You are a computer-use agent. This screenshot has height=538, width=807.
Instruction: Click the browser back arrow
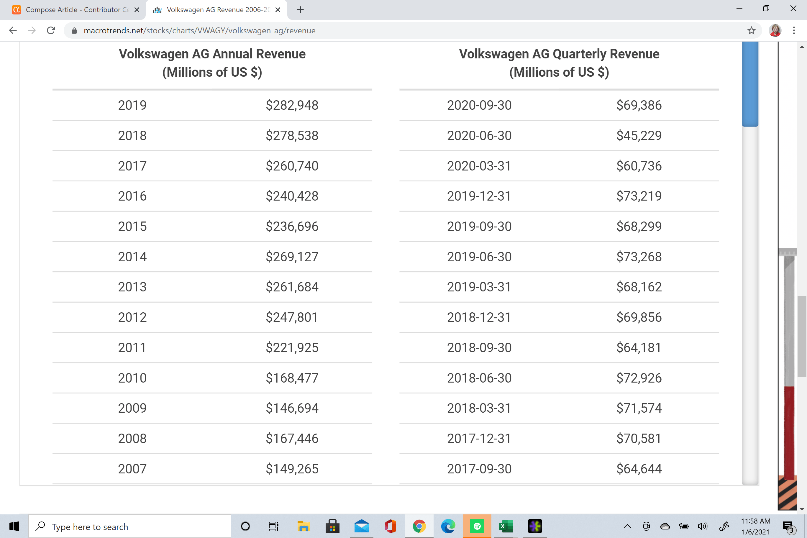point(13,31)
